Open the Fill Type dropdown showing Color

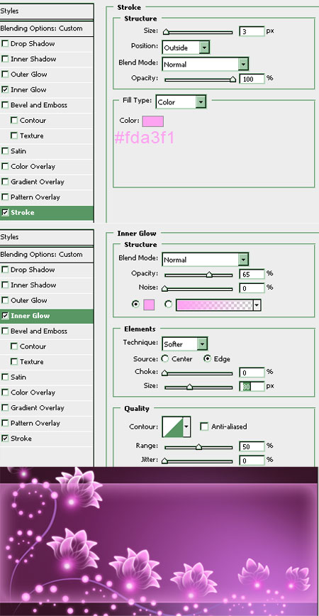point(181,102)
